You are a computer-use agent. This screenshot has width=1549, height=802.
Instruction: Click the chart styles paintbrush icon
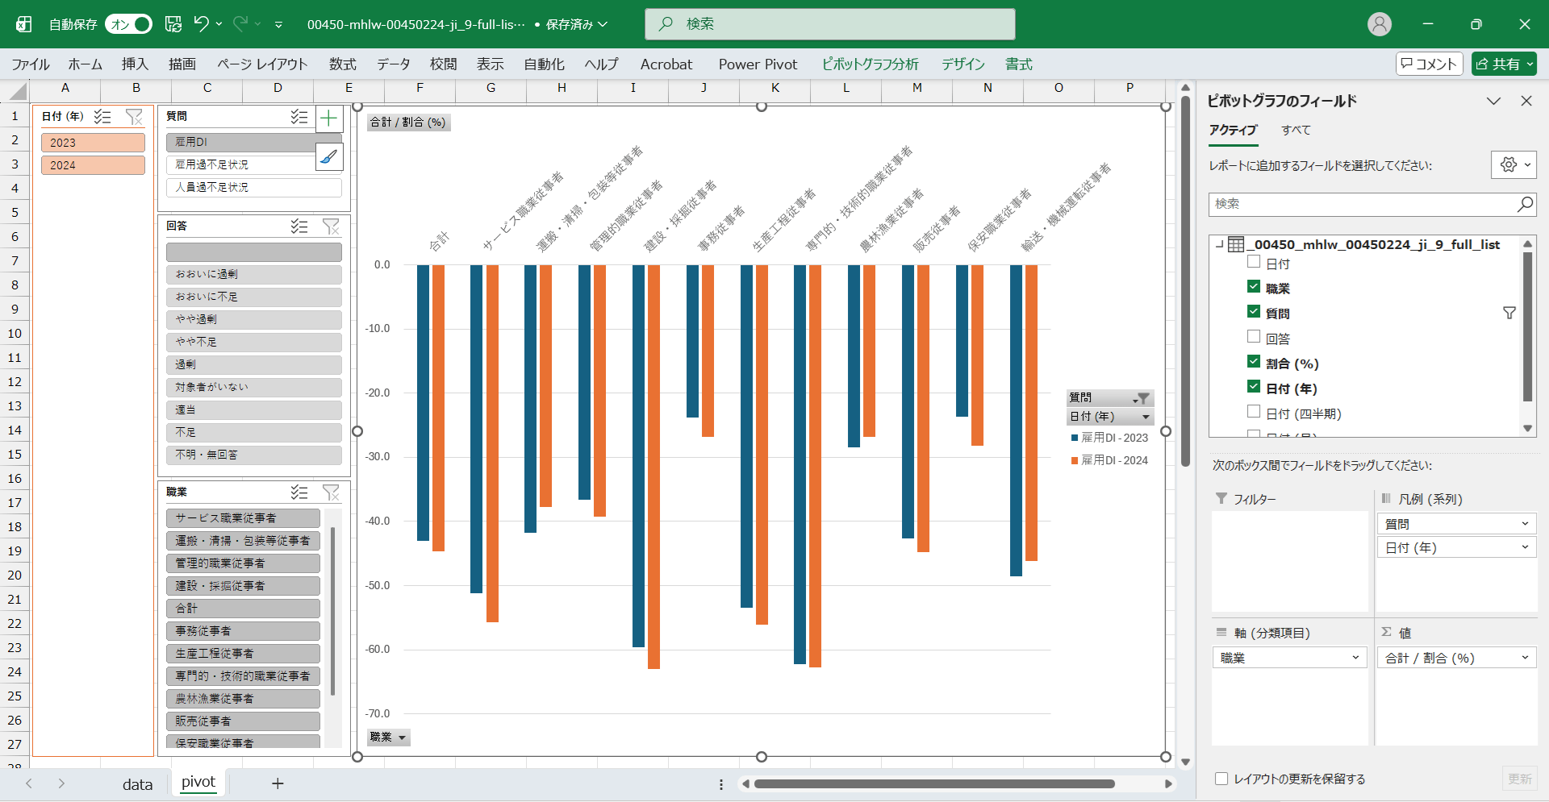[x=328, y=156]
